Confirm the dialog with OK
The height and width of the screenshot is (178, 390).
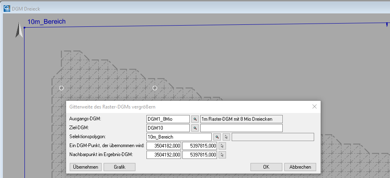(266, 167)
